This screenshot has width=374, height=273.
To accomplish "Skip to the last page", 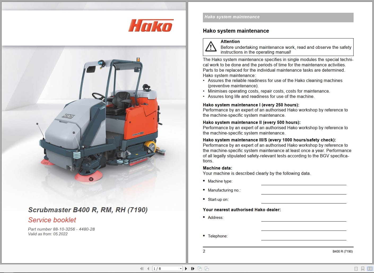I will (193, 268).
